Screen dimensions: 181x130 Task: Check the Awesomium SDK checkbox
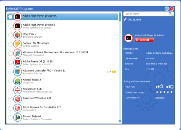[x=10, y=90]
